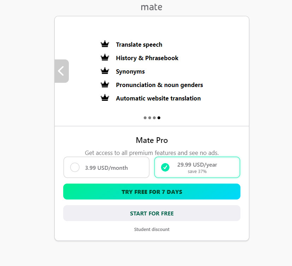Click the mate logo at the top
Image resolution: width=292 pixels, height=266 pixels.
click(x=151, y=7)
